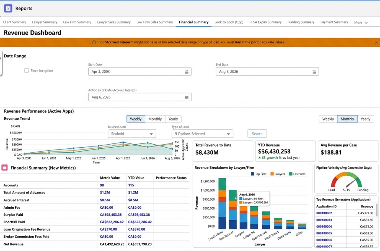Open the Adhoc as of Date calendar icon

point(187,97)
